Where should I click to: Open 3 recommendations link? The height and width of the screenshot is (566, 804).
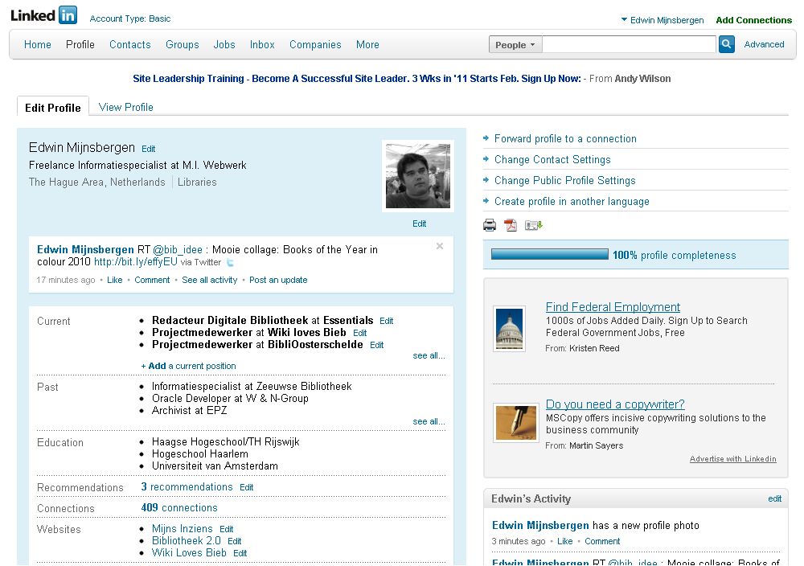[x=187, y=486]
